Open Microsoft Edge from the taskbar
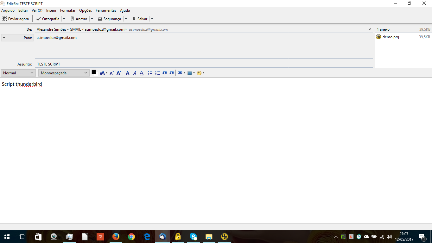432x243 pixels. pos(147,236)
